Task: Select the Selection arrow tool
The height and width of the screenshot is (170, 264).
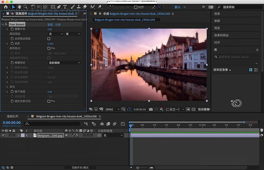Action: tap(14, 7)
